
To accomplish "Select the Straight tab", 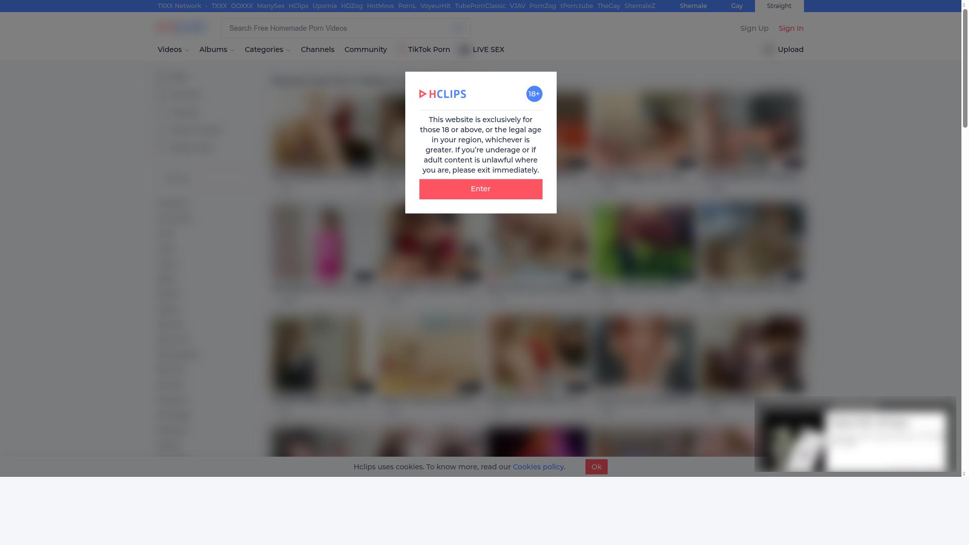I will (778, 6).
